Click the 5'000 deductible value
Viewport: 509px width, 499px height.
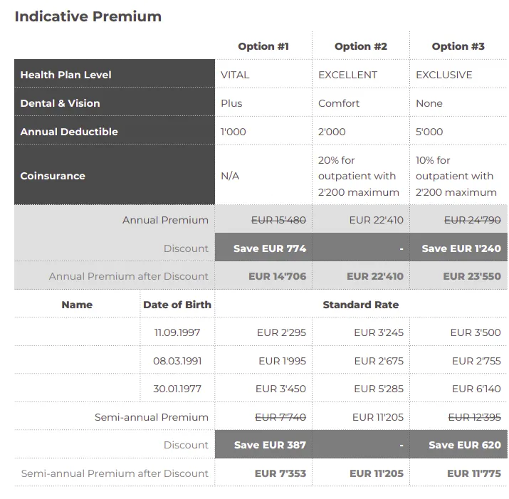tap(429, 132)
